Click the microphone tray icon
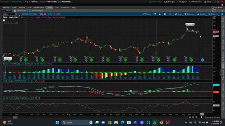The height and width of the screenshot is (126, 225). [195, 122]
